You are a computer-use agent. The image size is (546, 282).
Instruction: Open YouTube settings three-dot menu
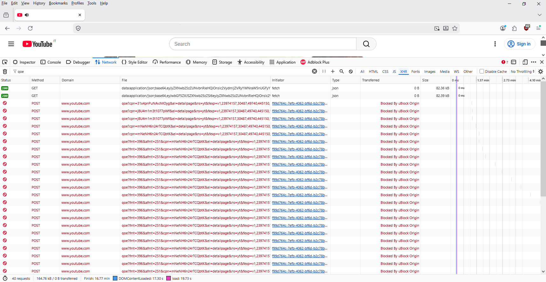pyautogui.click(x=495, y=44)
